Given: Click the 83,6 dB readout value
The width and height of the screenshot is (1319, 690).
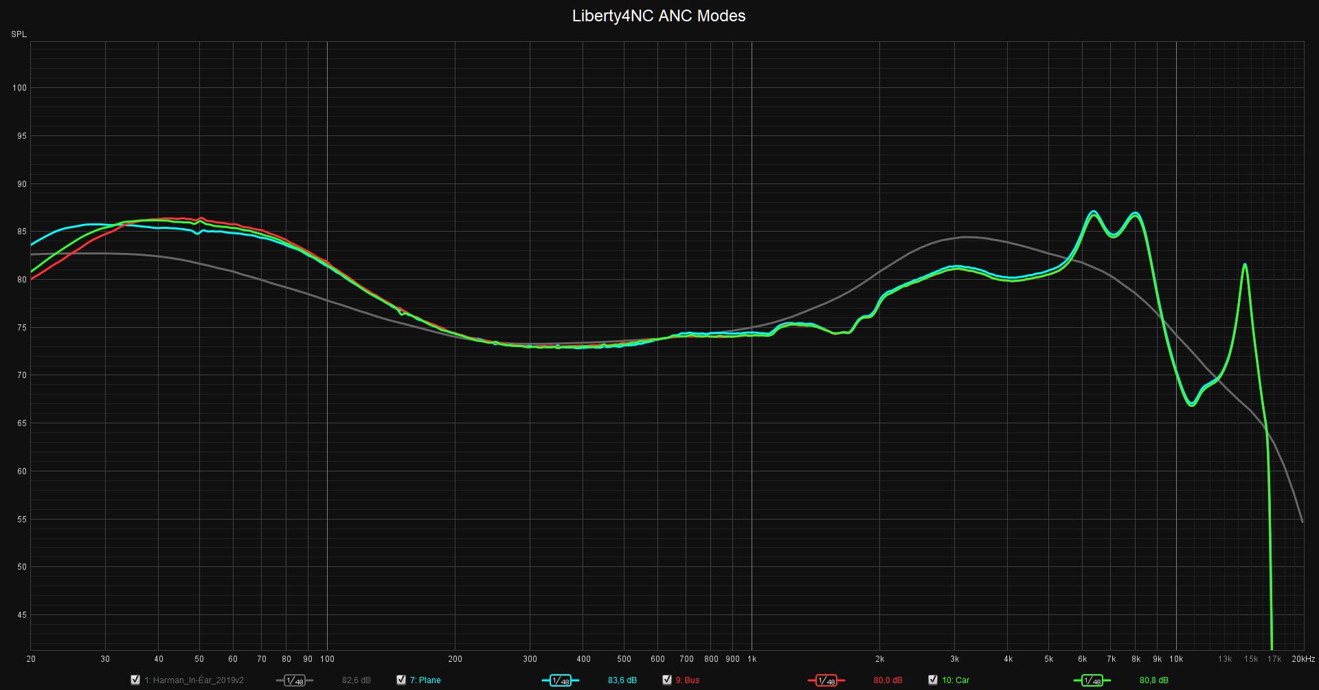Looking at the screenshot, I should point(622,680).
